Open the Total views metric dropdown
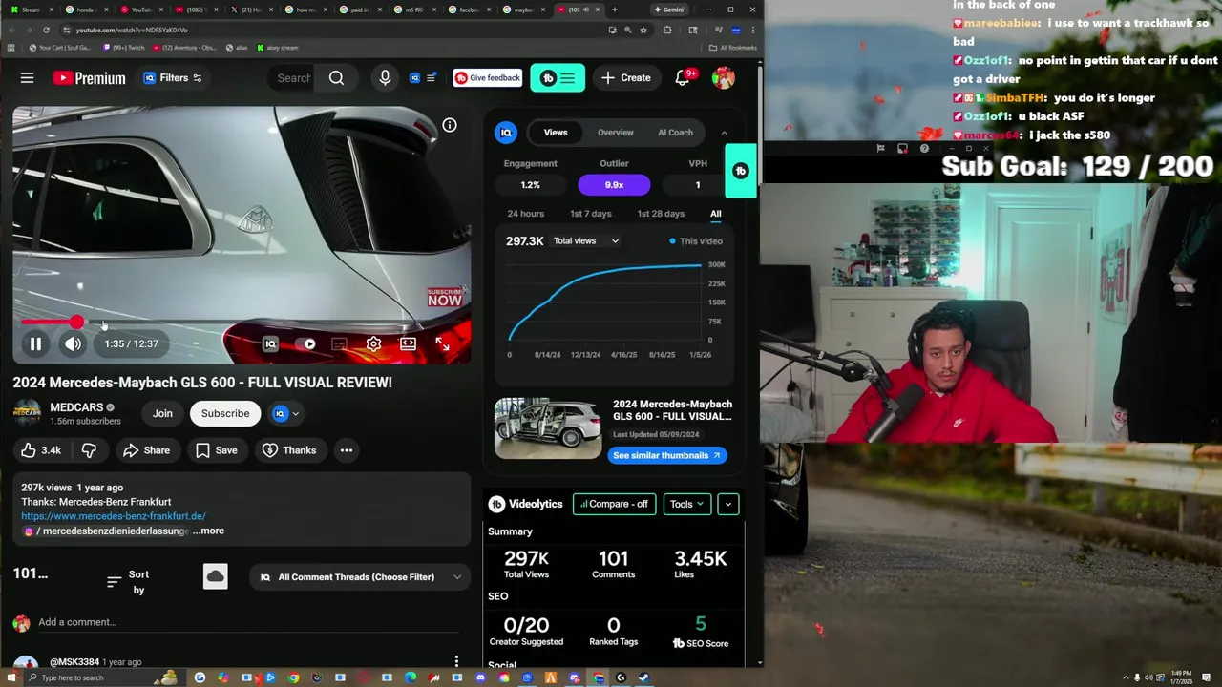The image size is (1222, 687). point(586,240)
